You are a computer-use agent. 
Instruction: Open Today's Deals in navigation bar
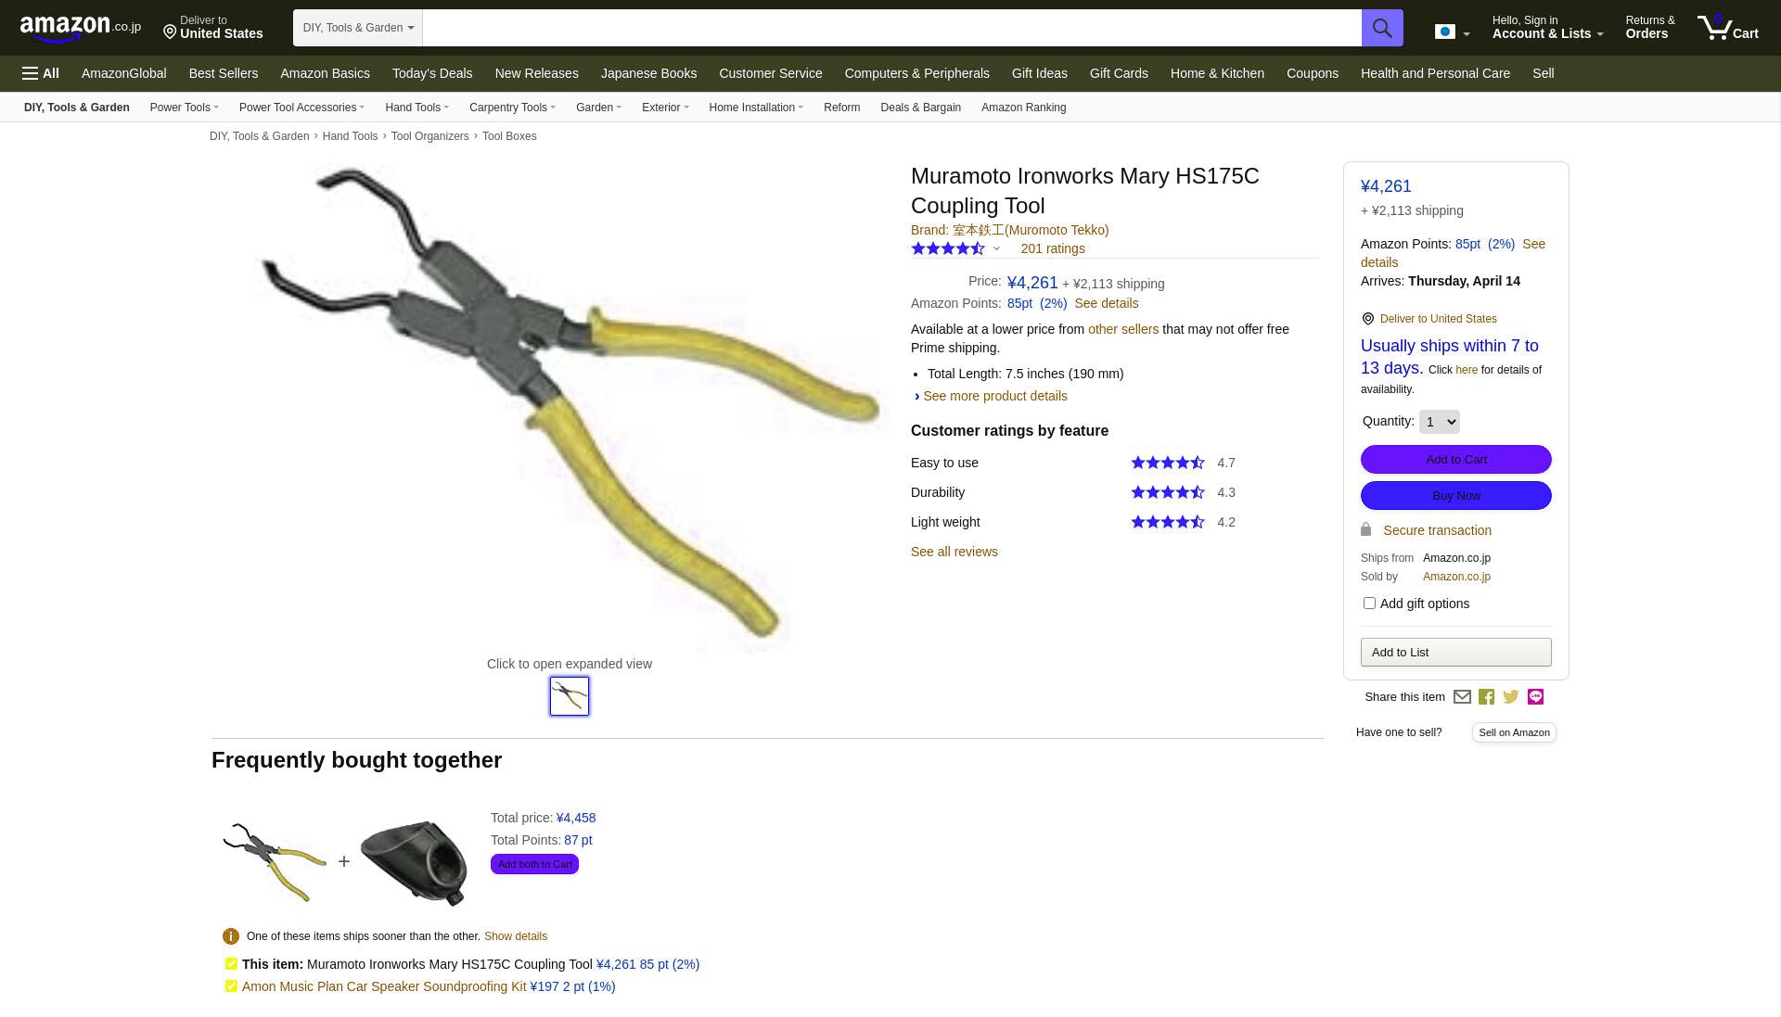click(431, 73)
